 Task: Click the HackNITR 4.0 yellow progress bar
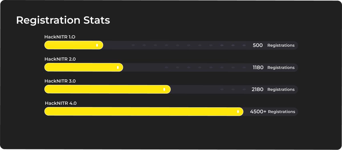144,112
